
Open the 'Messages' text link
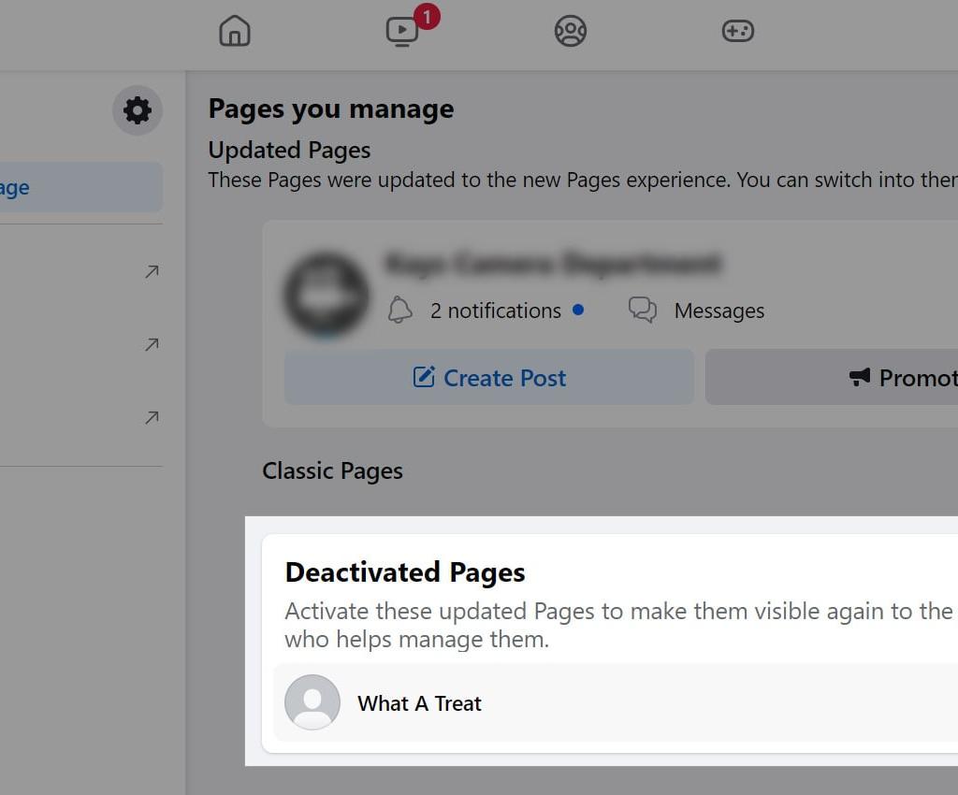718,311
